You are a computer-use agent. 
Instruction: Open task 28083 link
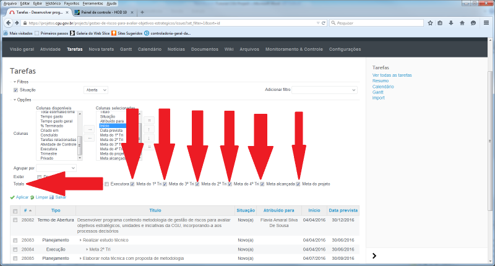click(x=28, y=239)
